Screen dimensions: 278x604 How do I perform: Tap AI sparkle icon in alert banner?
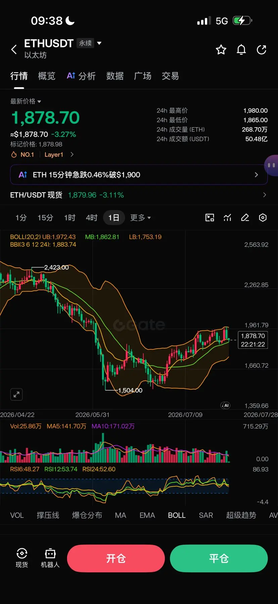click(x=22, y=174)
